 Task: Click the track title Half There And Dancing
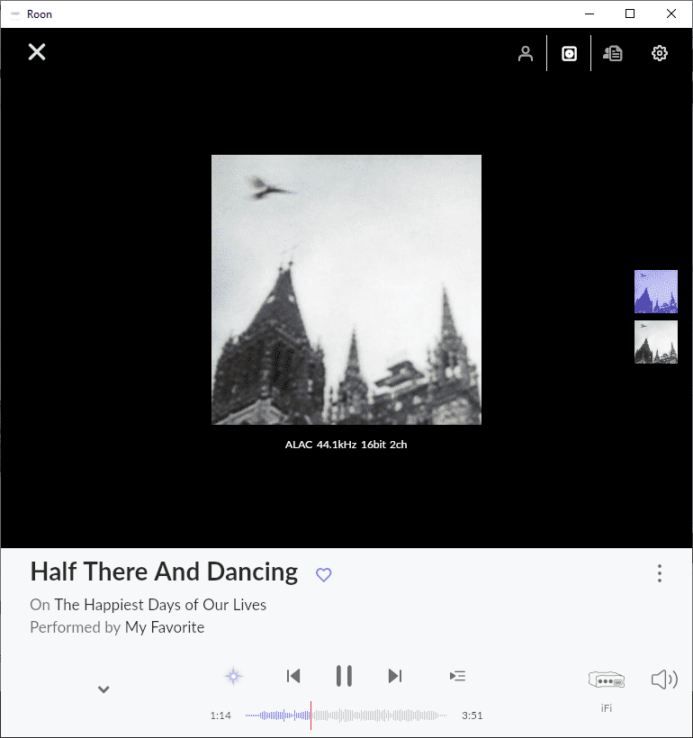click(164, 571)
